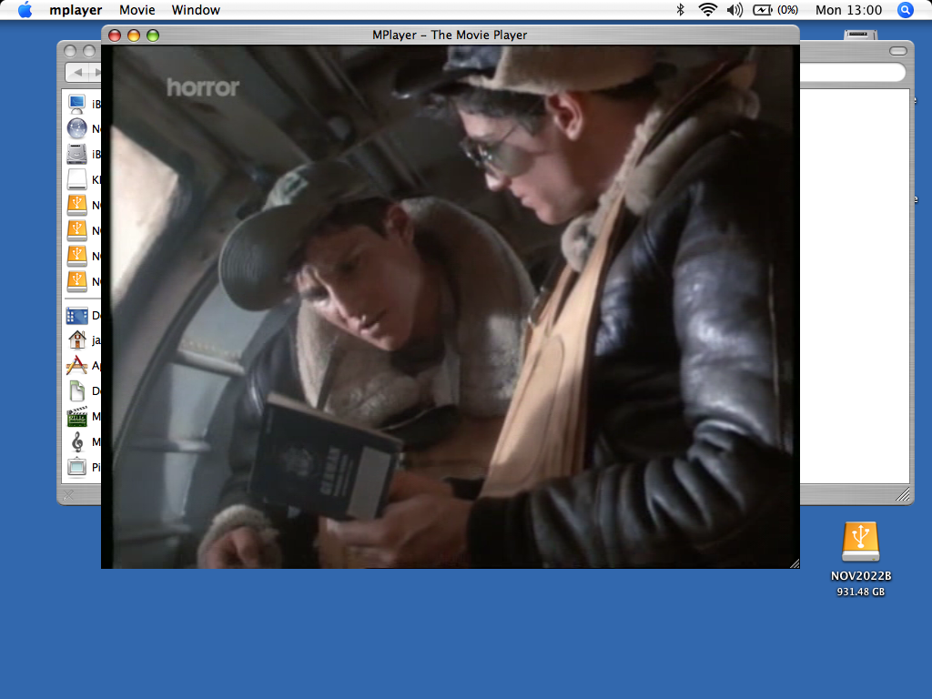Toggle the Finder toolbar pill button
Image resolution: width=932 pixels, height=699 pixels.
(897, 51)
